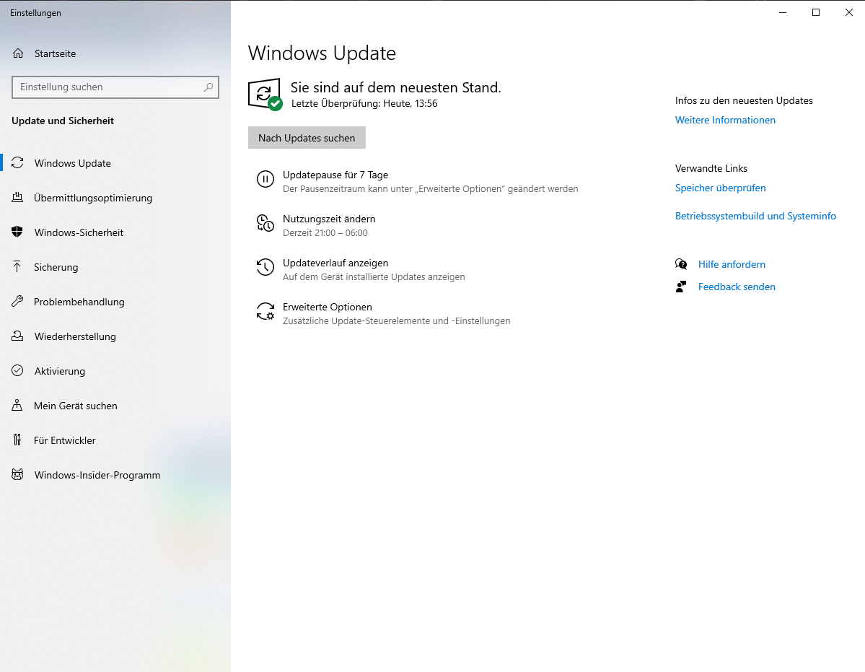This screenshot has width=865, height=672.
Task: Click the Übermittlungsoptimierung sidebar icon
Action: click(x=17, y=198)
